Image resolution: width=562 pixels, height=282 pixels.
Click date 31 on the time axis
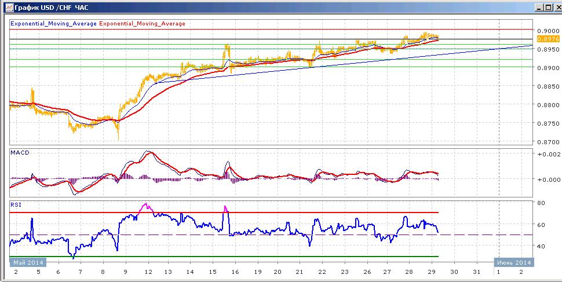point(476,272)
